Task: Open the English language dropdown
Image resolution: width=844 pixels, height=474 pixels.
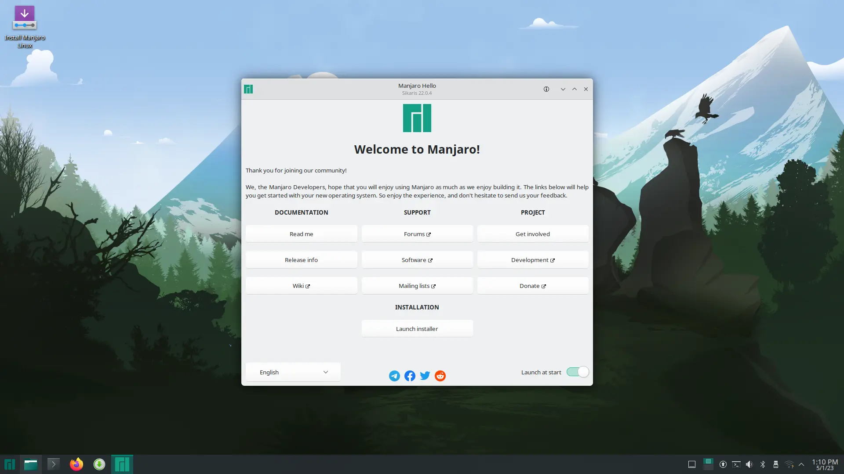Action: 293,372
